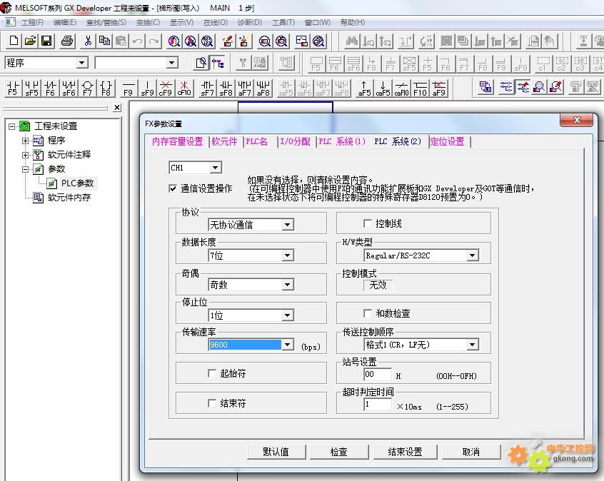
Task: Insert normally open contact F5
Action: (x=13, y=88)
